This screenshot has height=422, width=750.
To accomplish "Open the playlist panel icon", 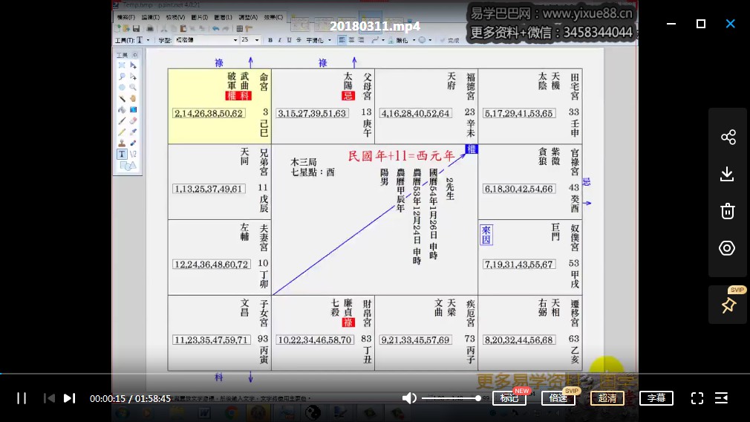I will click(721, 398).
